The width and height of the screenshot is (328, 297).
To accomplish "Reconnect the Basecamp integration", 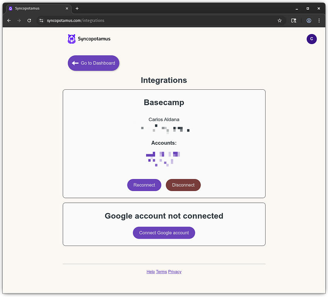I will click(144, 185).
